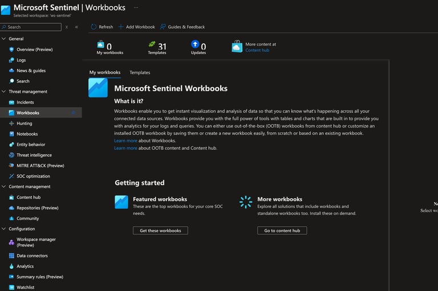Switch to the Templates tab
438x291 pixels.
point(140,72)
